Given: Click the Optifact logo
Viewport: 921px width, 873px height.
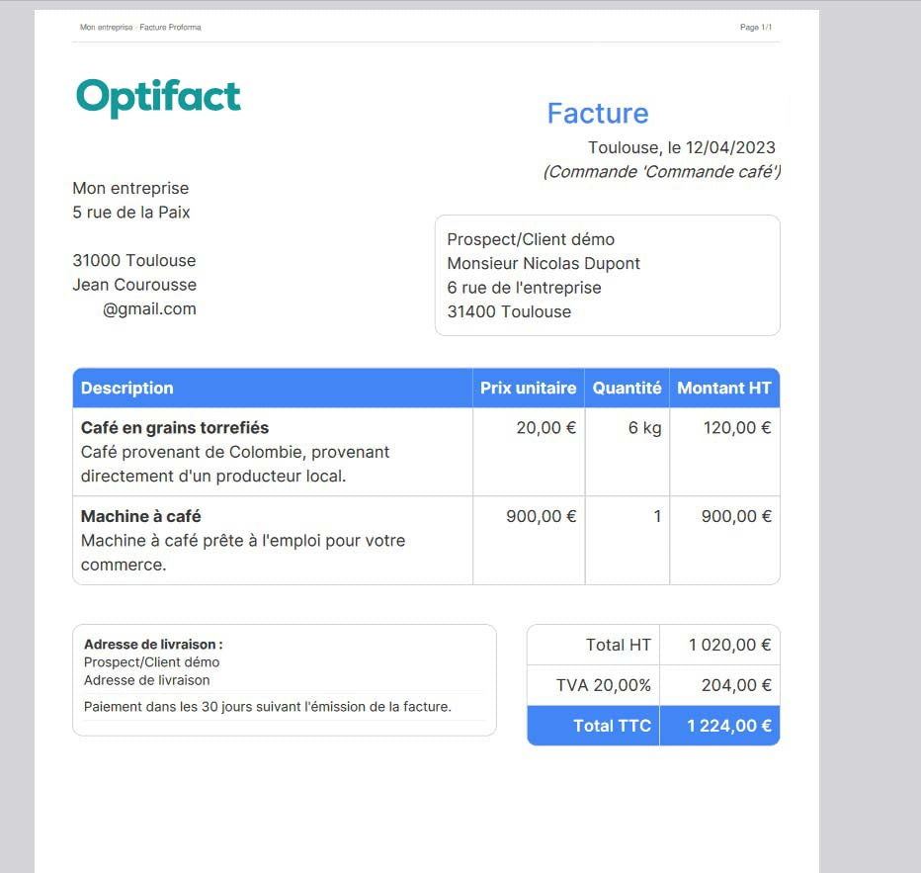Looking at the screenshot, I should (158, 97).
